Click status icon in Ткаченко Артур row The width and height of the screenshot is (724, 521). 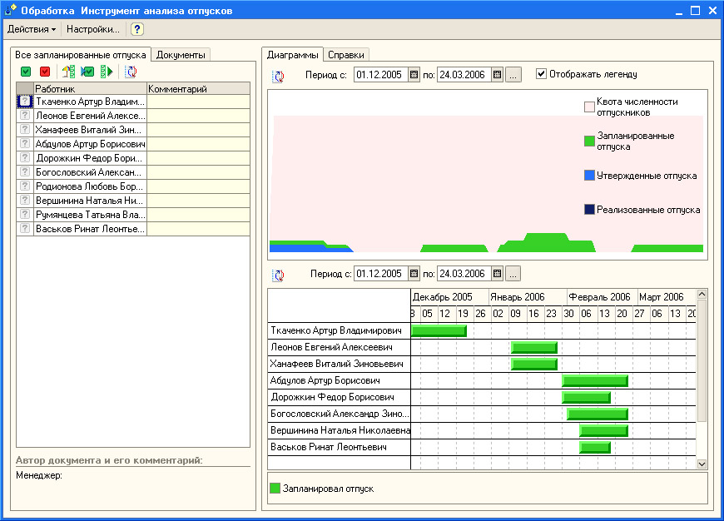click(25, 102)
